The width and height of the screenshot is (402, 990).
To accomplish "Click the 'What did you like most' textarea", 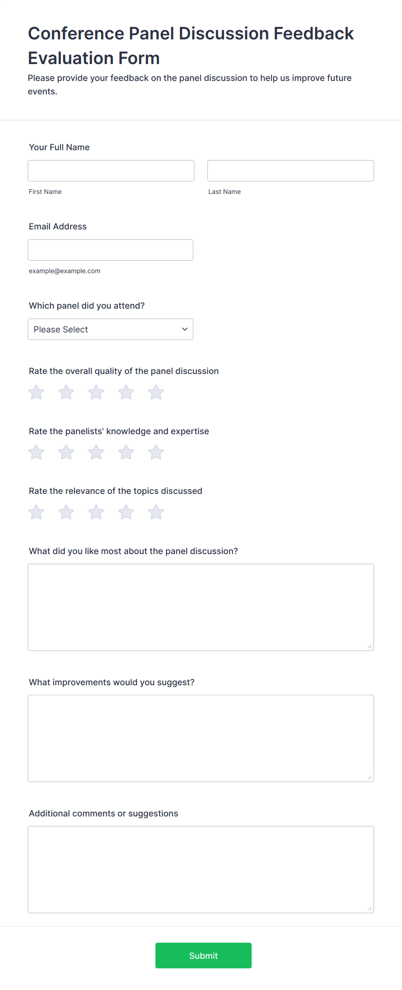I will click(x=201, y=607).
